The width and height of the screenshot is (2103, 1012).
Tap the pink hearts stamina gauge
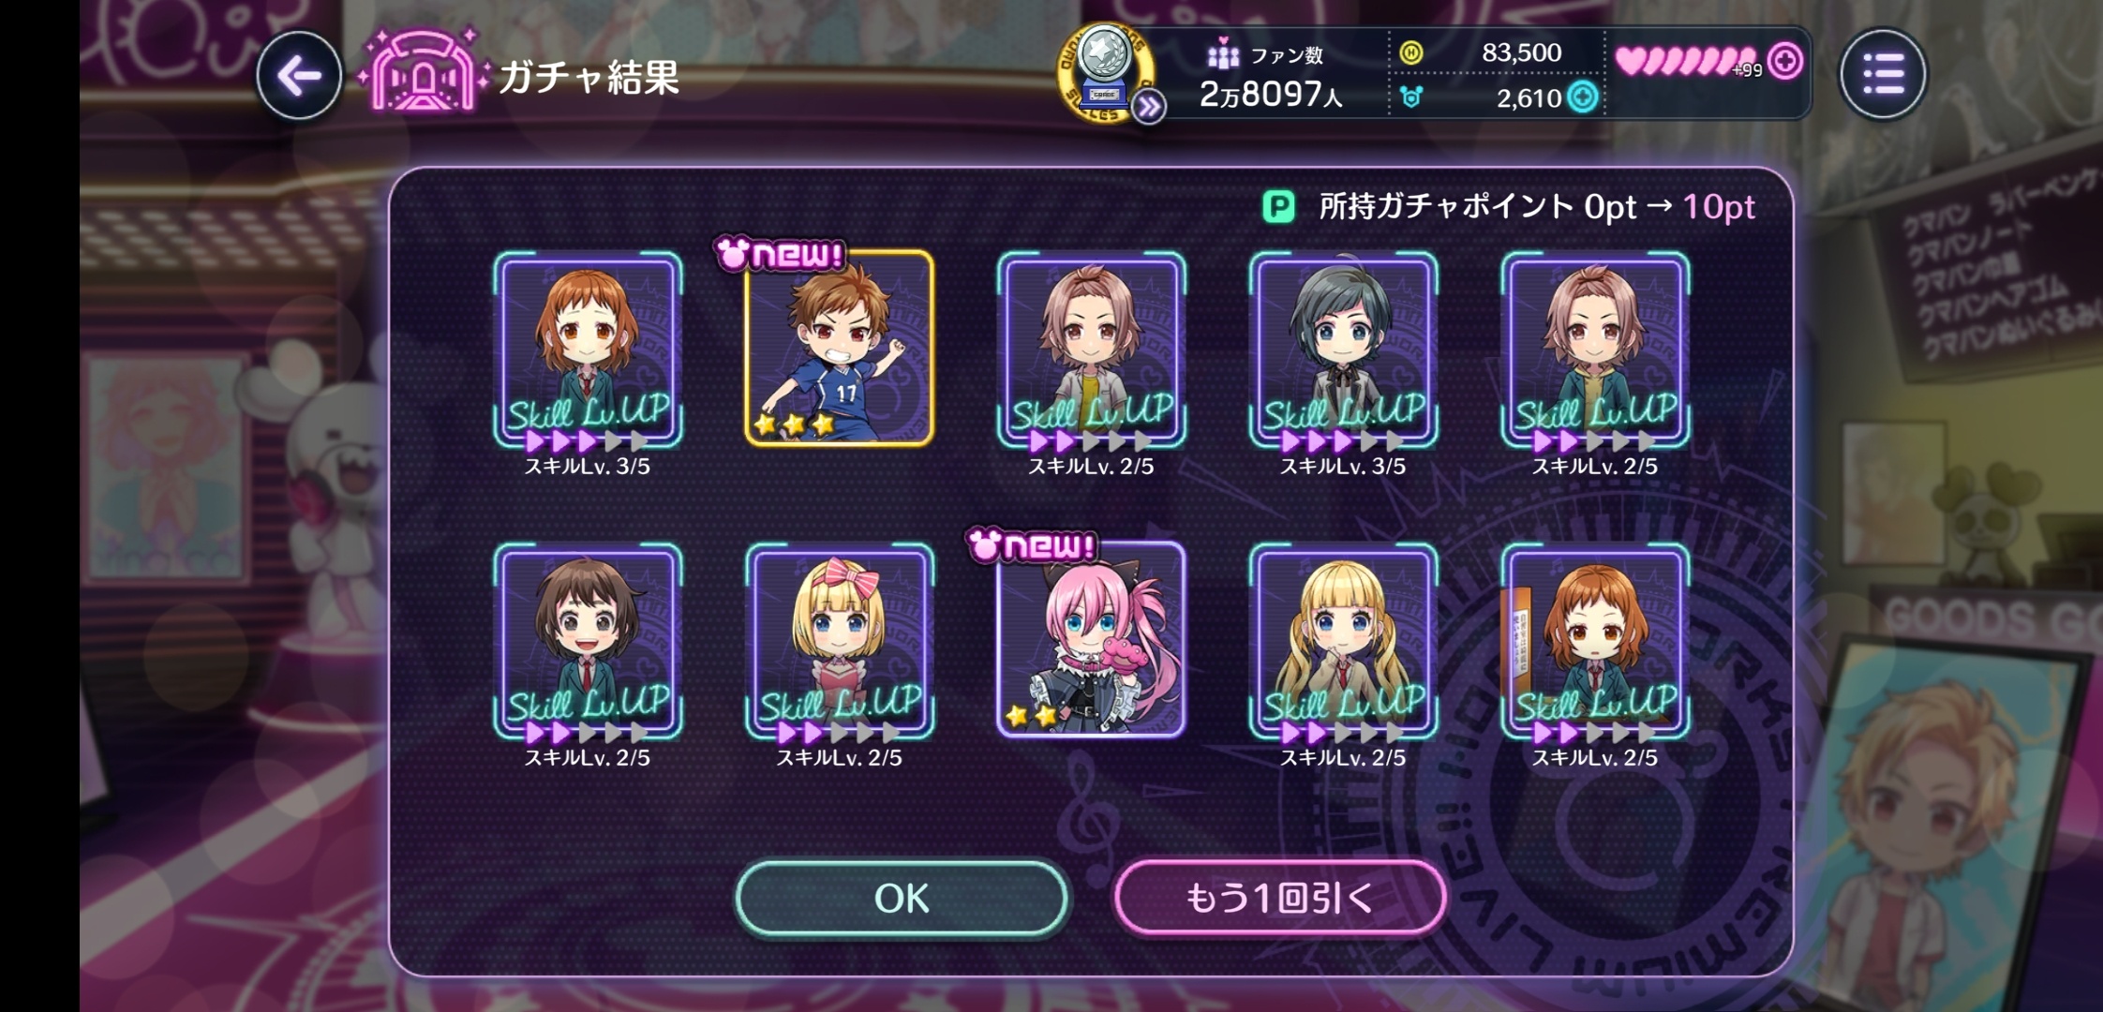coord(1685,62)
